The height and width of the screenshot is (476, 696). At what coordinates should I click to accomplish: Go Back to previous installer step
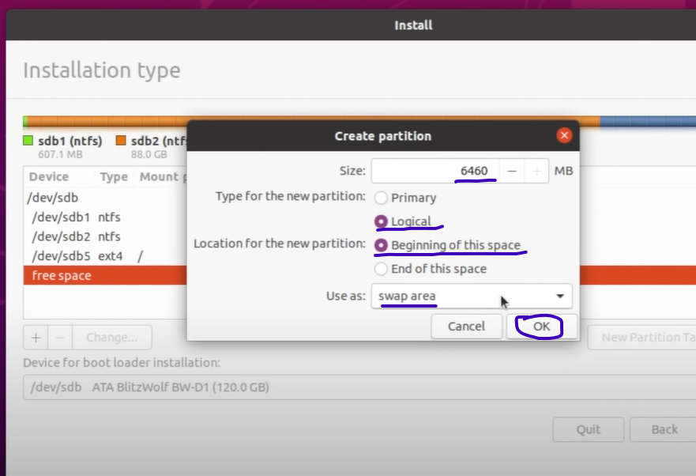tap(664, 429)
